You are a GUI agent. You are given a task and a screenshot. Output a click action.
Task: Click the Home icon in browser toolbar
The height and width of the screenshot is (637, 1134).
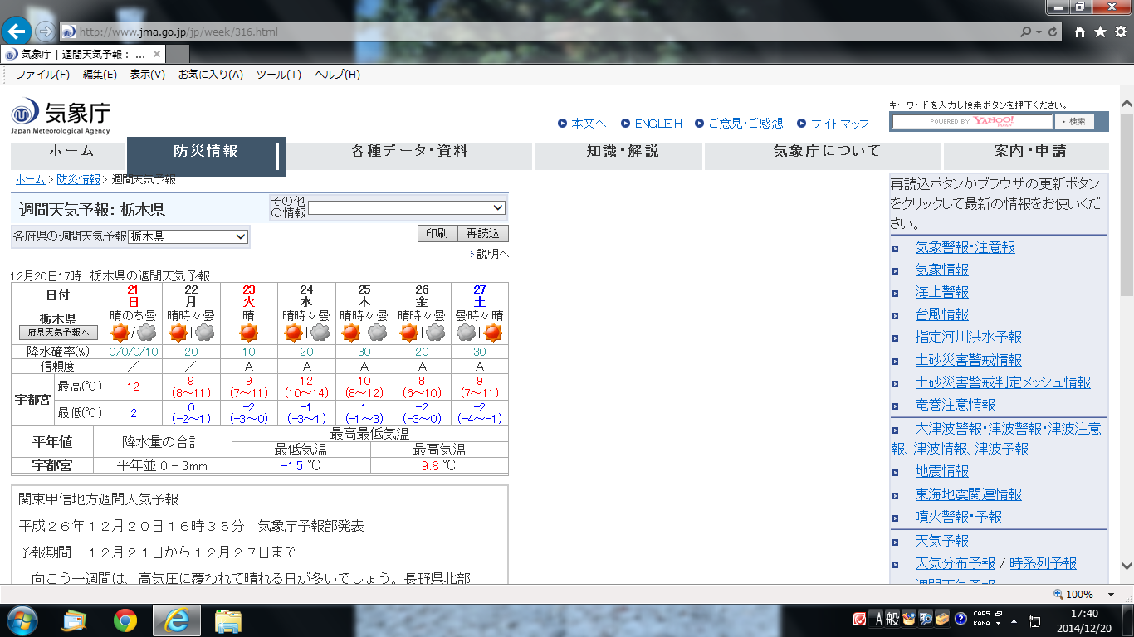click(x=1080, y=32)
